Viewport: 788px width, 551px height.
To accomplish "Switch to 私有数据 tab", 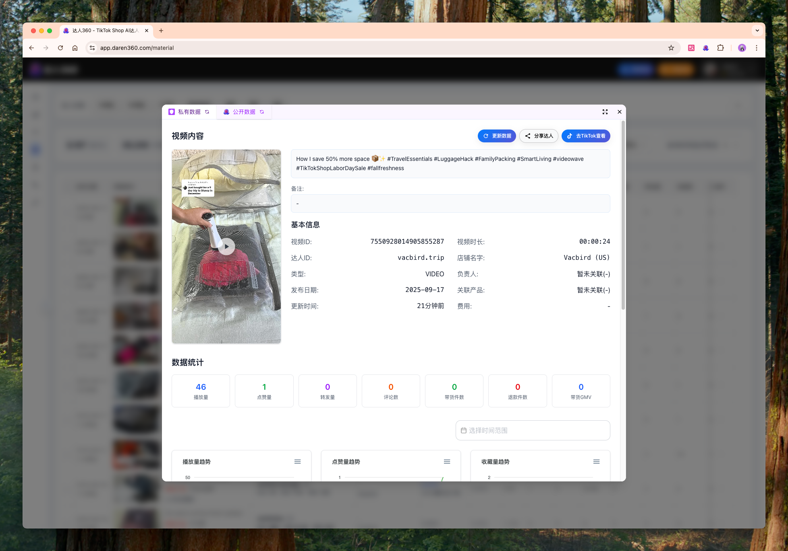I will point(189,112).
